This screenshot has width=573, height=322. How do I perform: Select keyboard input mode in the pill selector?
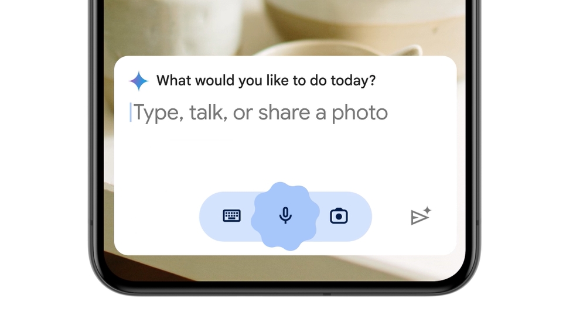231,216
